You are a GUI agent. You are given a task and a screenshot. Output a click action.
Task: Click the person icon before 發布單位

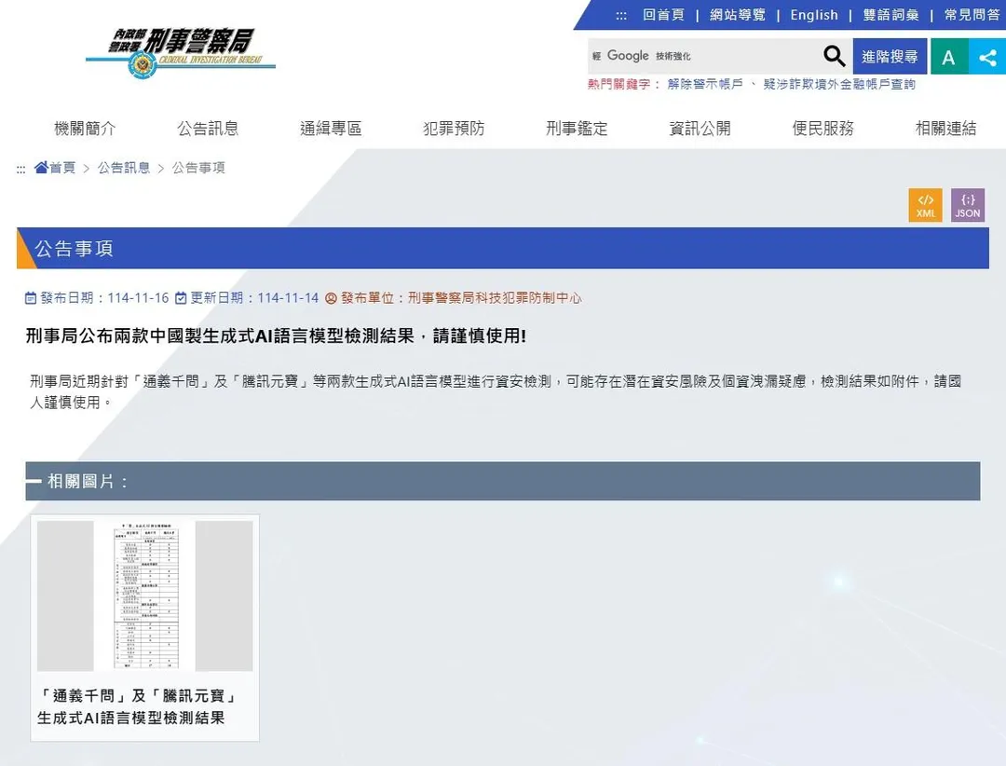pos(331,298)
